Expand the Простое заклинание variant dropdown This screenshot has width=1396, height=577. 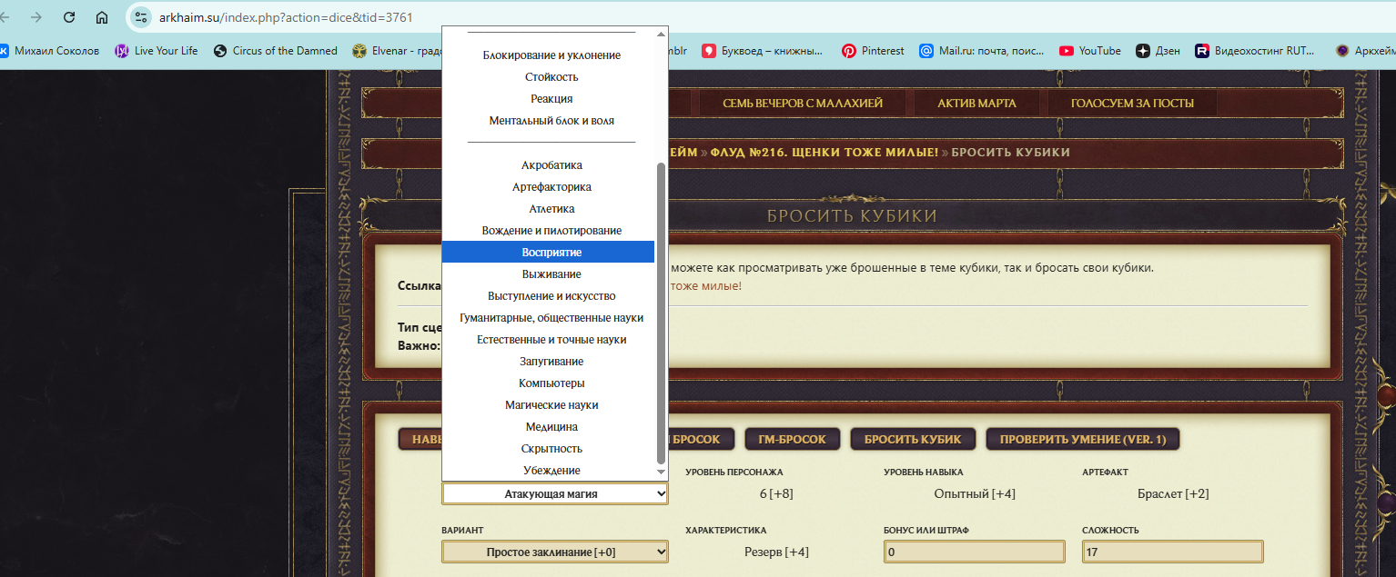pyautogui.click(x=554, y=552)
